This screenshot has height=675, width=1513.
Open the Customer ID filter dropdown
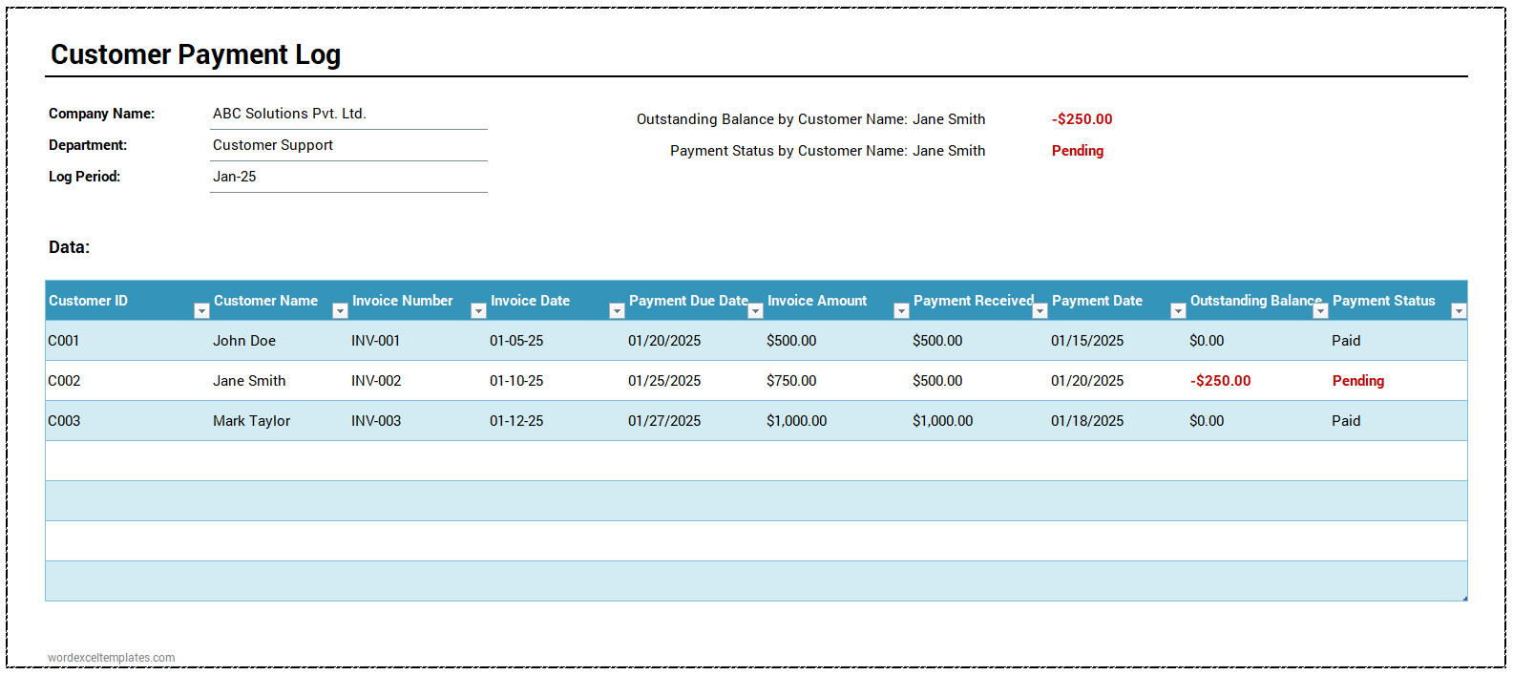(x=201, y=311)
